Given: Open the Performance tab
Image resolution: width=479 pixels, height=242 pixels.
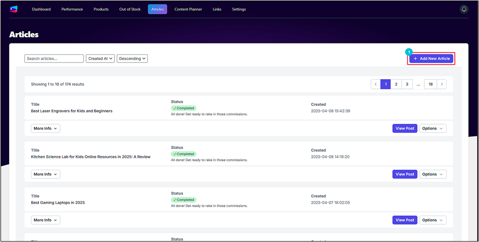Looking at the screenshot, I should (x=72, y=9).
